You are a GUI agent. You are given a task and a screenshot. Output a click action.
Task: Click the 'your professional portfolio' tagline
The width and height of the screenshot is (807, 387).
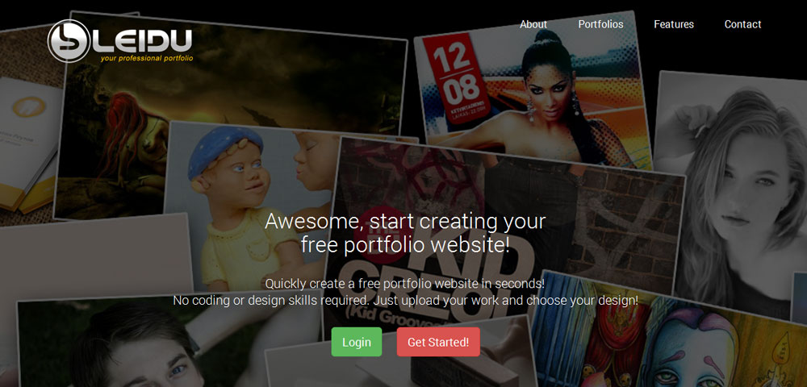[x=147, y=59]
